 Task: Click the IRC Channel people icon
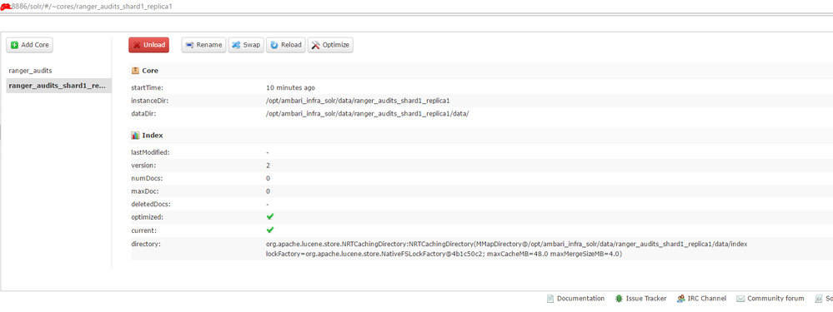(x=680, y=299)
